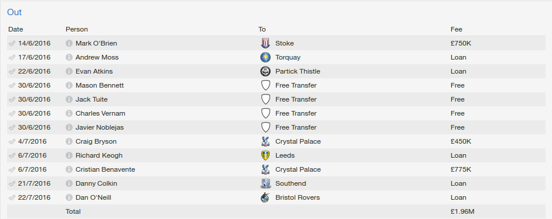This screenshot has width=552, height=219.
Task: Sort by the Fee column header
Action: 456,29
